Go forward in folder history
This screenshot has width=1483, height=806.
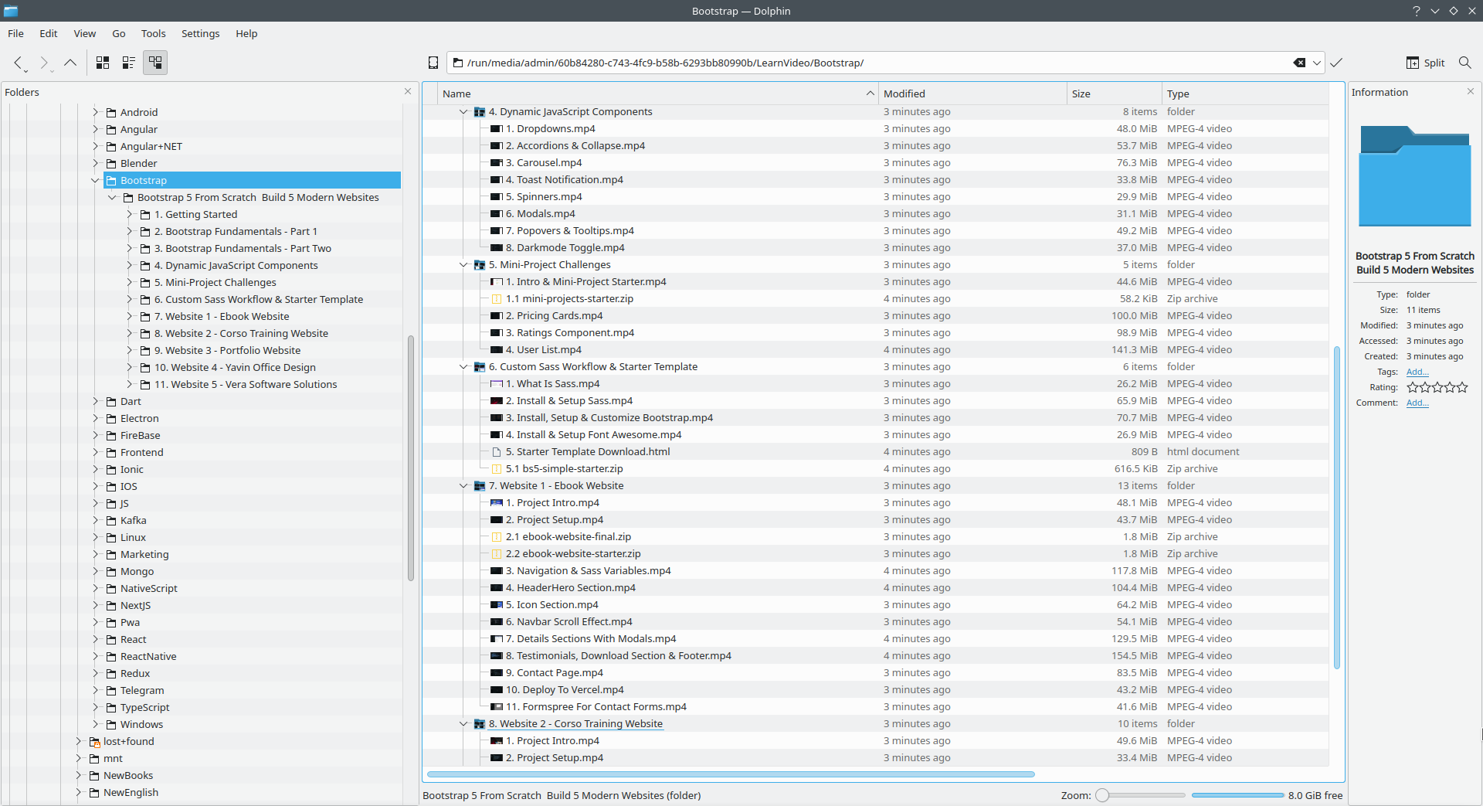click(x=44, y=63)
